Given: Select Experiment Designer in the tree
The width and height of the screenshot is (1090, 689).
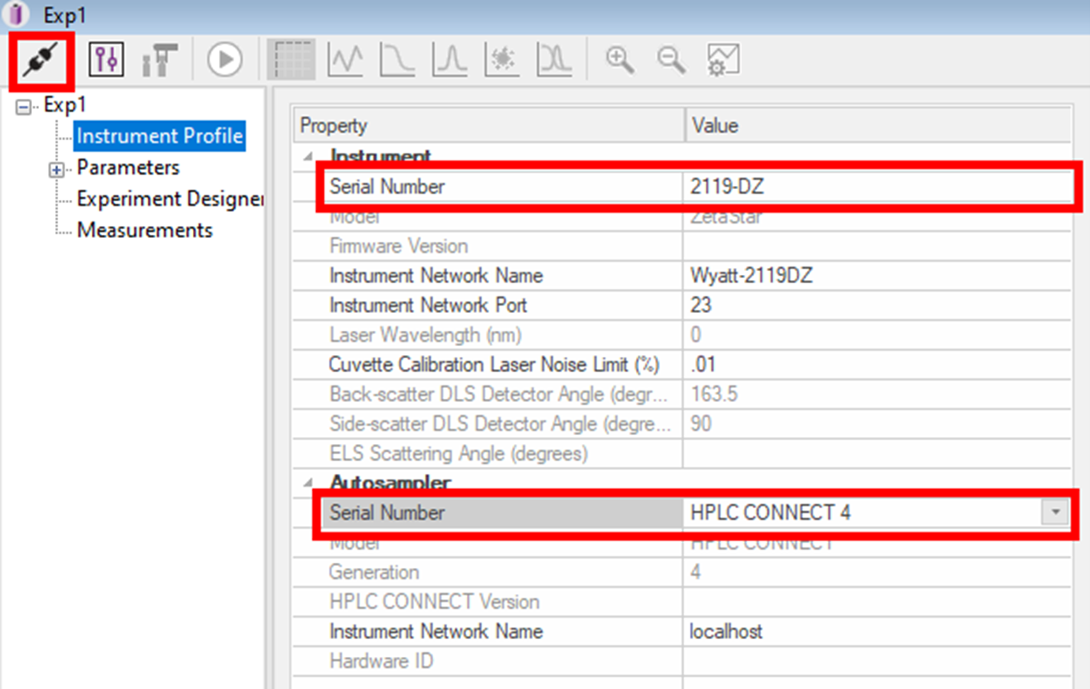Looking at the screenshot, I should (169, 199).
